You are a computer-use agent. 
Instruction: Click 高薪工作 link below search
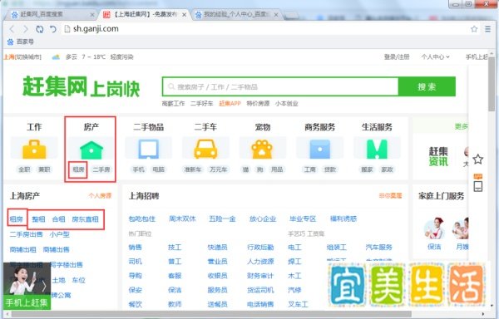(173, 103)
